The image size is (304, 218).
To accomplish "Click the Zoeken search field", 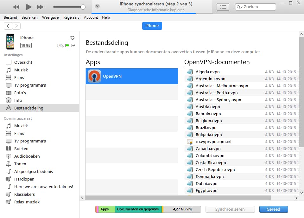I will click(255, 7).
